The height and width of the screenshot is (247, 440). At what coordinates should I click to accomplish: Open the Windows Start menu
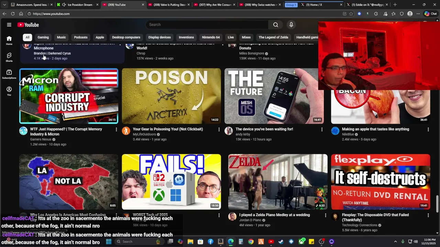coord(109,242)
